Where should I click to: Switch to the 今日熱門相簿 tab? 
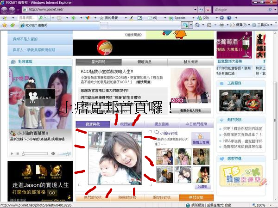[x=196, y=124]
